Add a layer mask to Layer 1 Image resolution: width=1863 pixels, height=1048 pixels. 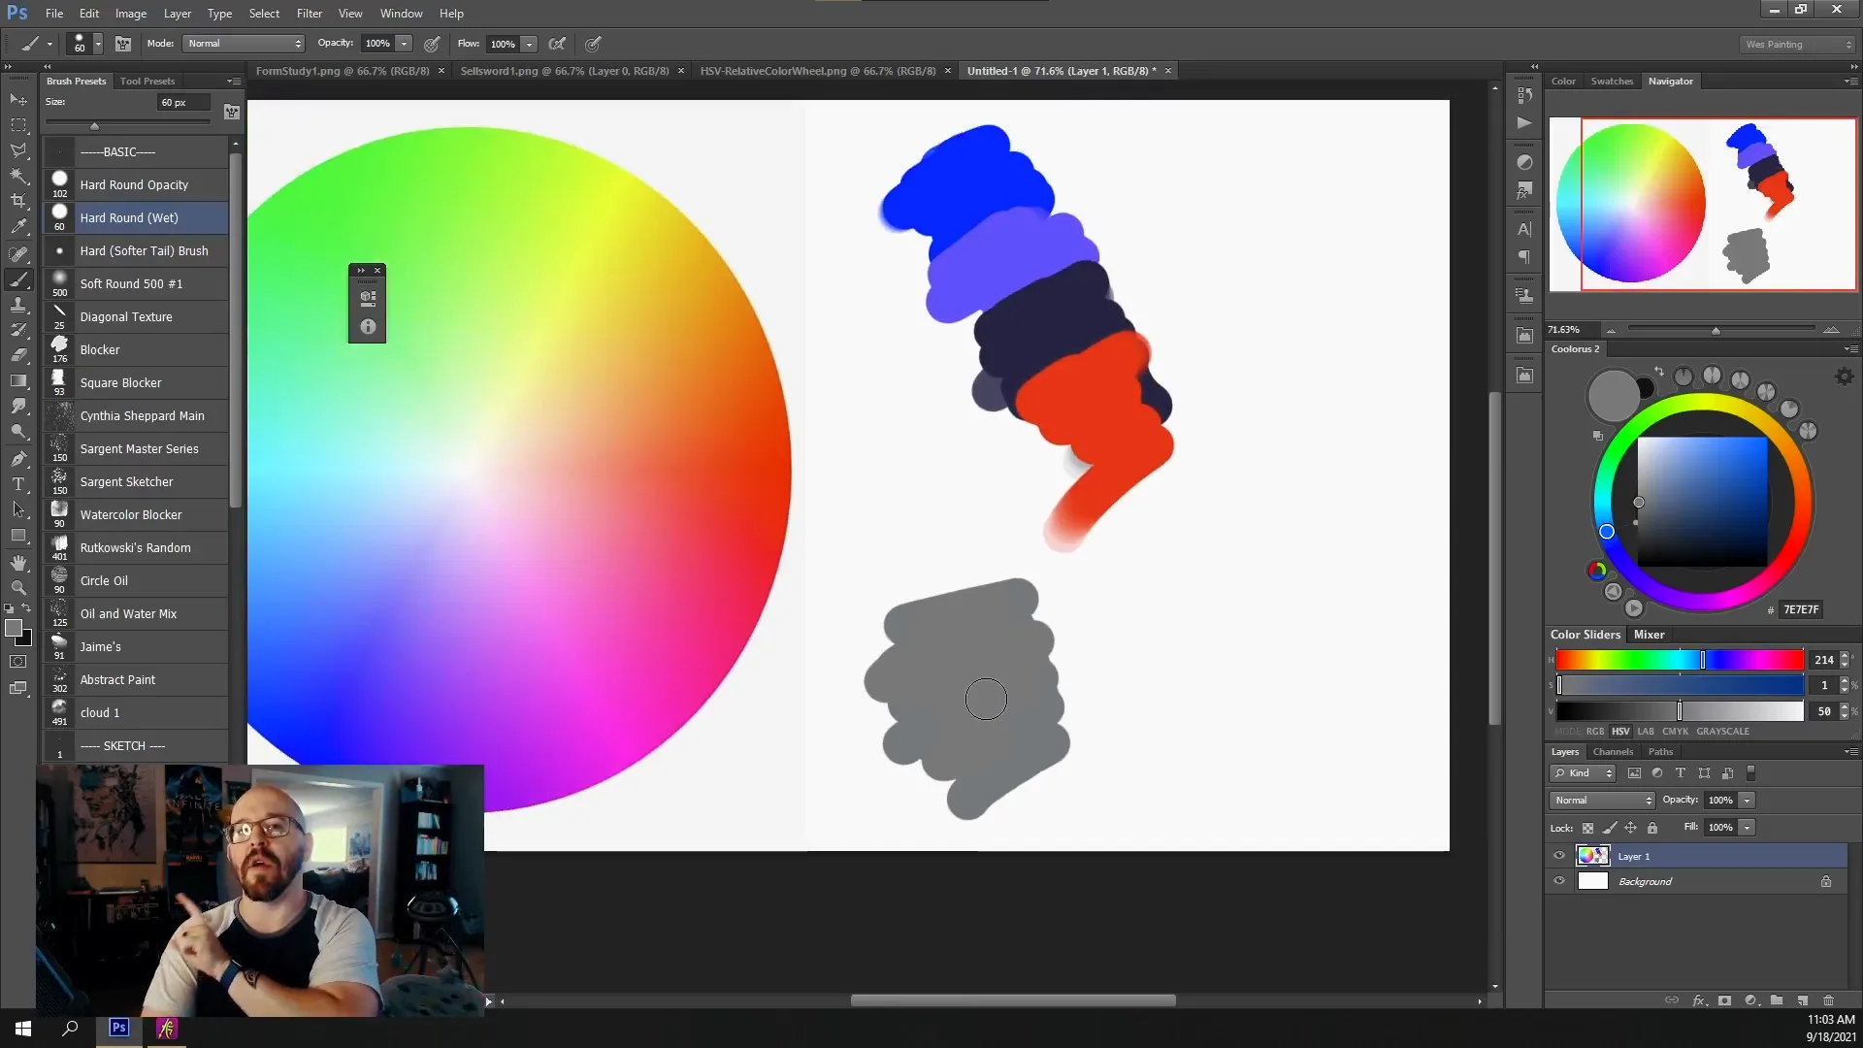[1724, 1000]
